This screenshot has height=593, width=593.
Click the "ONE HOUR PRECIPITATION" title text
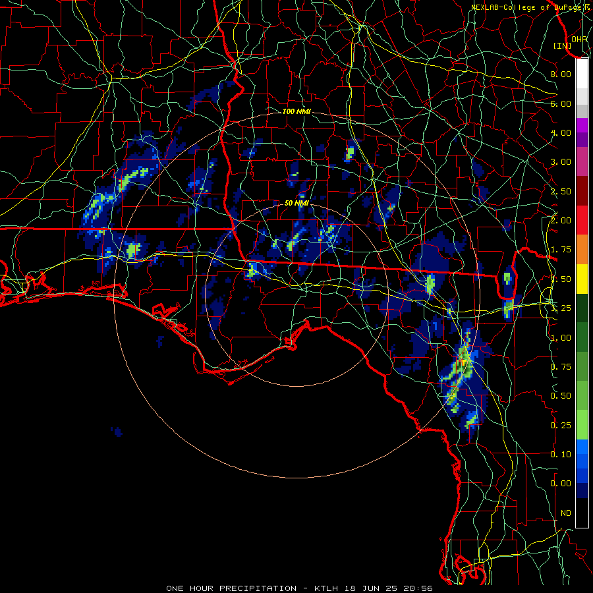(231, 588)
